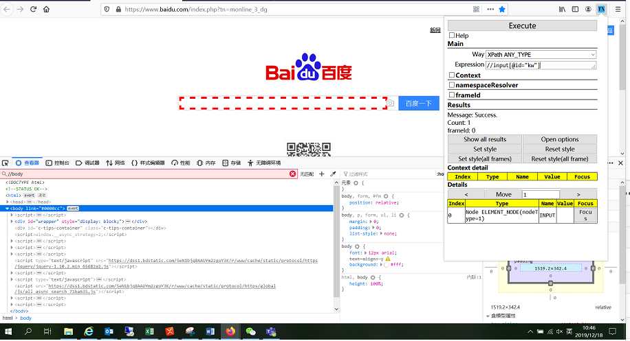Image resolution: width=630 pixels, height=341 pixels.
Task: Open the Firefox hamburger menu
Action: click(x=618, y=9)
